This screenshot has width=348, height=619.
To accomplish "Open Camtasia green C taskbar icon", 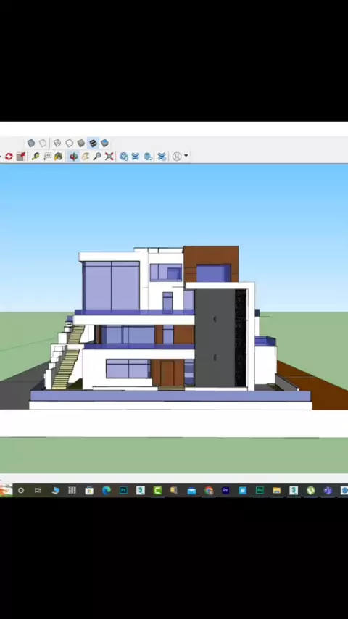I will [157, 490].
